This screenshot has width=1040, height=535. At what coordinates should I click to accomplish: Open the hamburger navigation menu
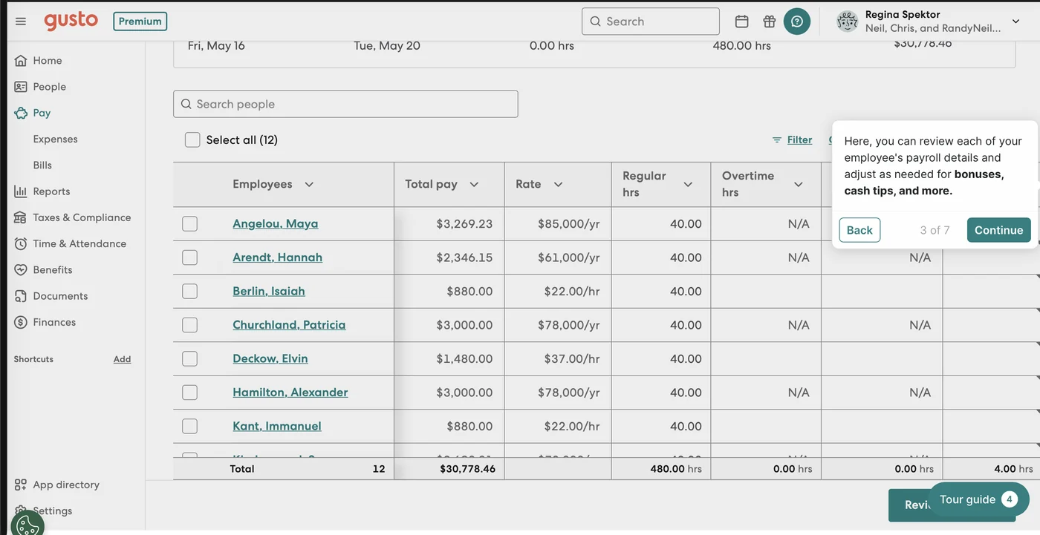[21, 22]
